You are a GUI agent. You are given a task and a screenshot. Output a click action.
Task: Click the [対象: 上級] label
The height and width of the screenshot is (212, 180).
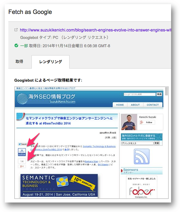coord(110,138)
